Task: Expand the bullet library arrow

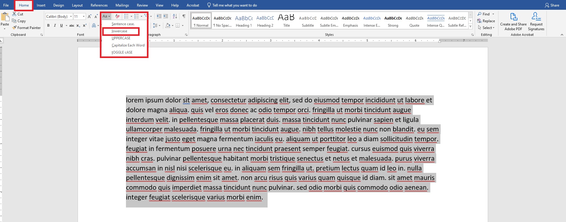Action: 131,16
